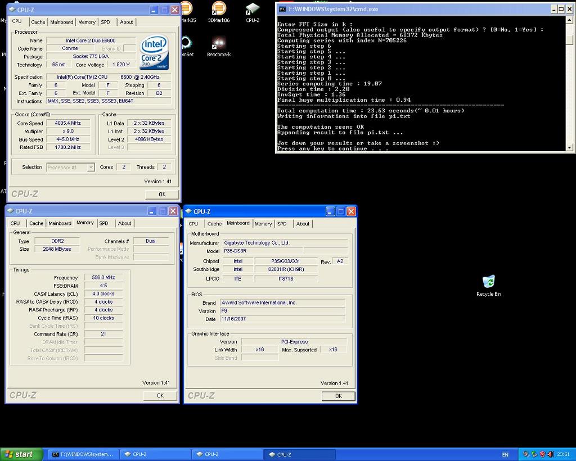Click the system tray clock 23:51
The width and height of the screenshot is (576, 461).
pos(564,454)
